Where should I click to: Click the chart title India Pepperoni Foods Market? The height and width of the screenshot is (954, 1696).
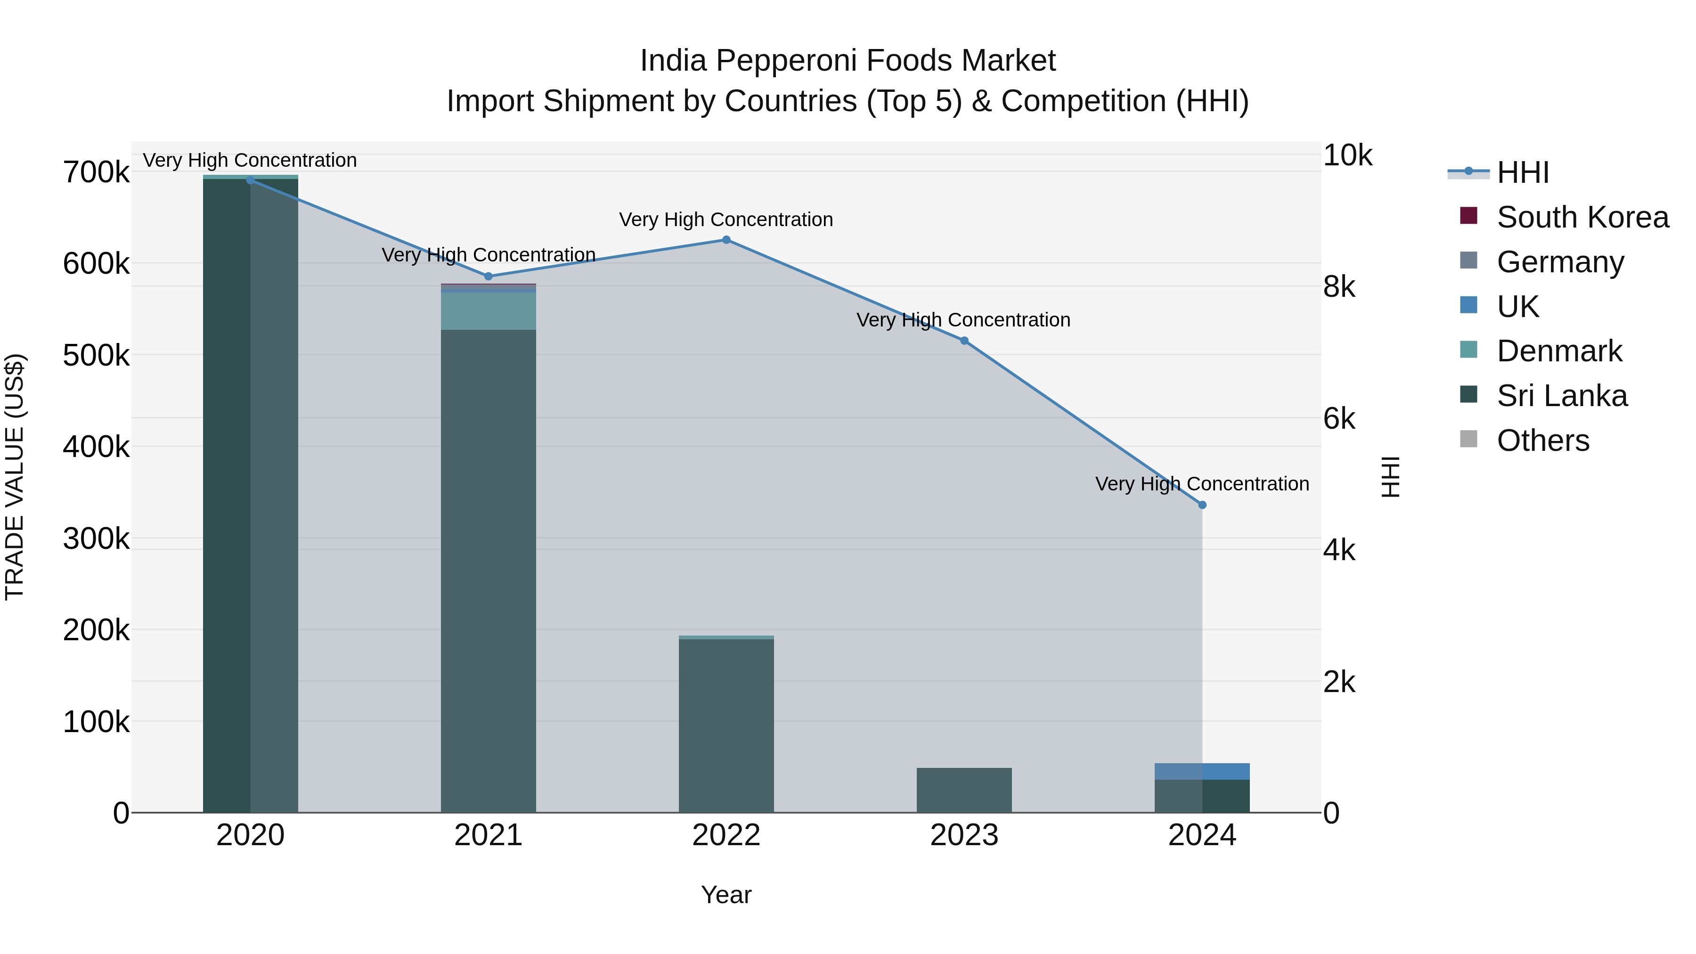point(848,61)
